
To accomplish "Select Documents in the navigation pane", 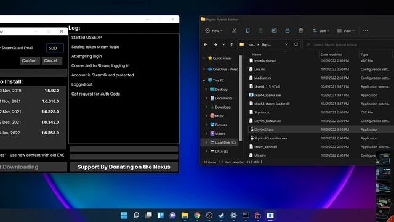I will (221, 98).
